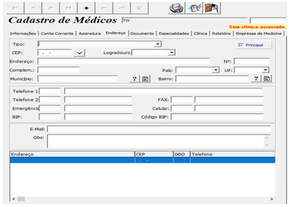Click the Endereço column header
Viewport: 289px width, 207px height.
[x=72, y=154]
